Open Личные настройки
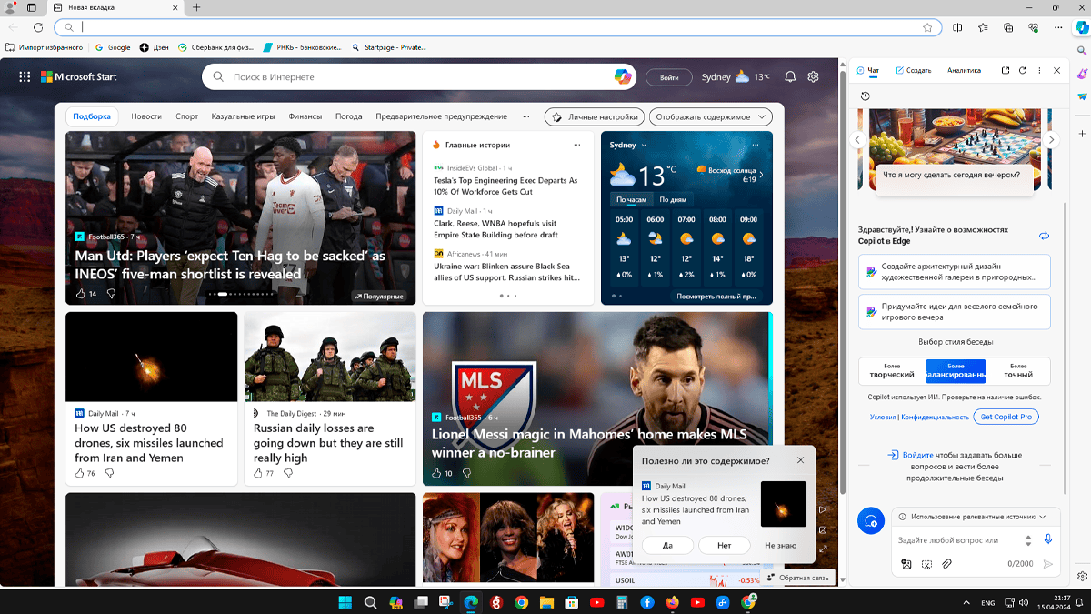This screenshot has height=614, width=1091. pos(595,116)
